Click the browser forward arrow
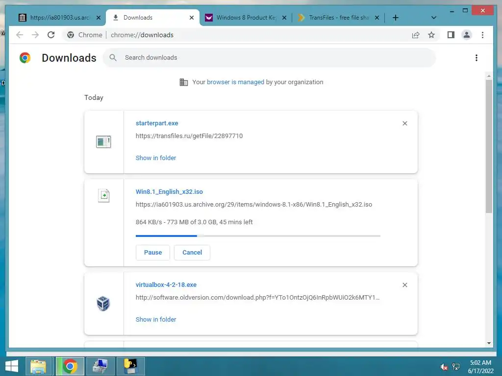502x376 pixels. (35, 35)
